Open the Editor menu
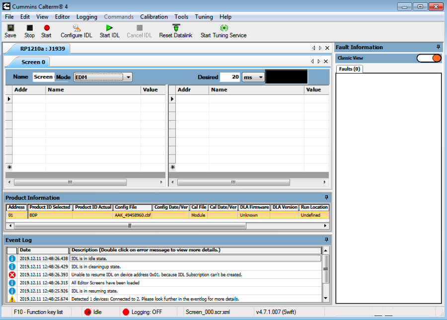 point(63,17)
